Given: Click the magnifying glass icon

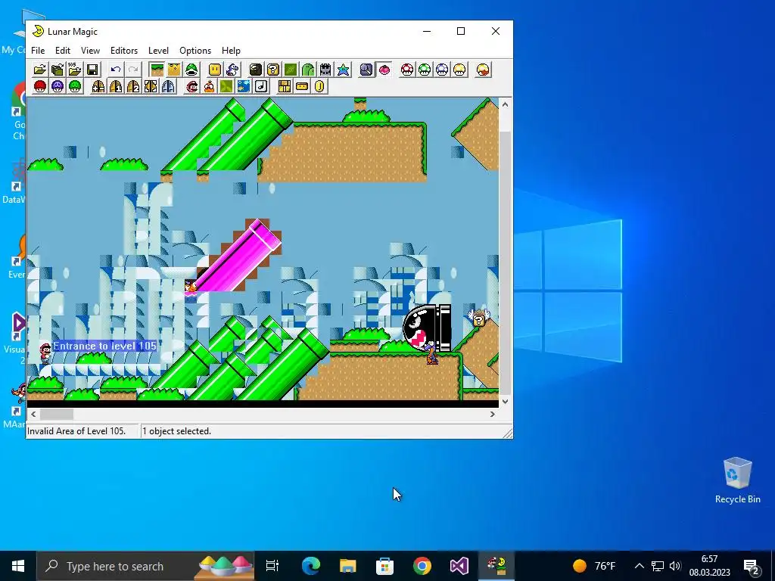Looking at the screenshot, I should [x=366, y=70].
